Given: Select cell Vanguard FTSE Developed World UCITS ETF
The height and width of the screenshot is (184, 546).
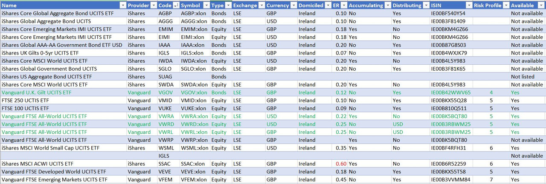Looking at the screenshot, I should [x=64, y=172].
